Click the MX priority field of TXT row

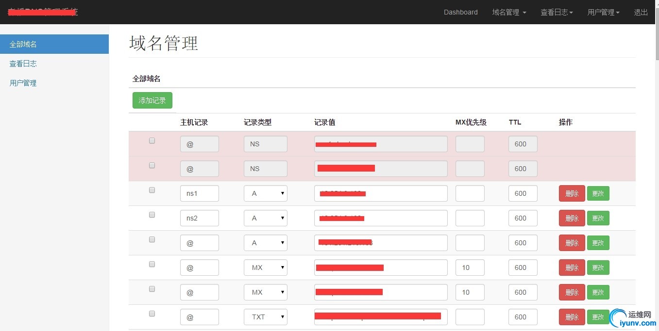470,317
